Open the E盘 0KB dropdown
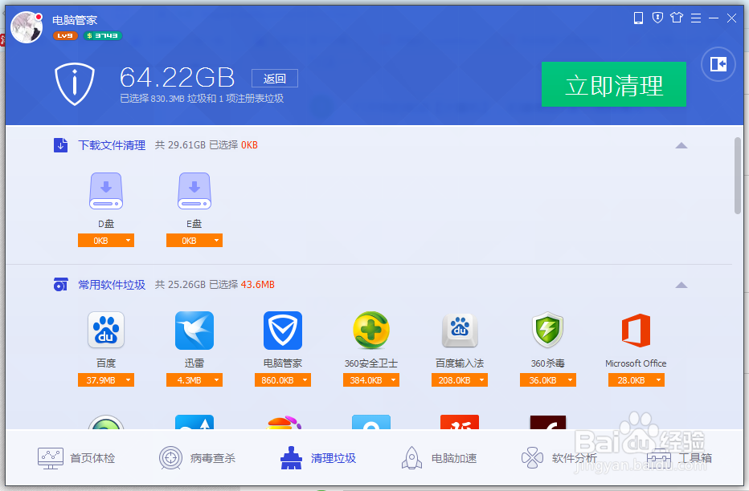The image size is (749, 491). pos(216,239)
